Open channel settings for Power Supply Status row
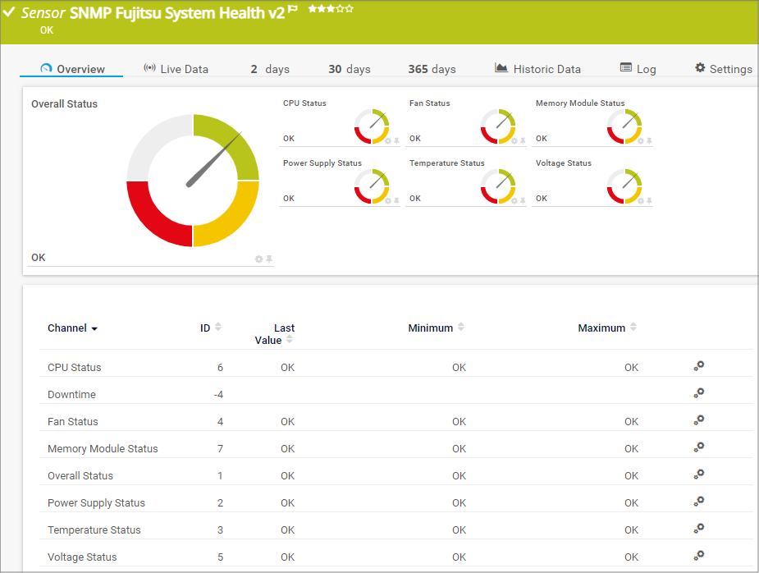The height and width of the screenshot is (573, 759). (x=698, y=502)
